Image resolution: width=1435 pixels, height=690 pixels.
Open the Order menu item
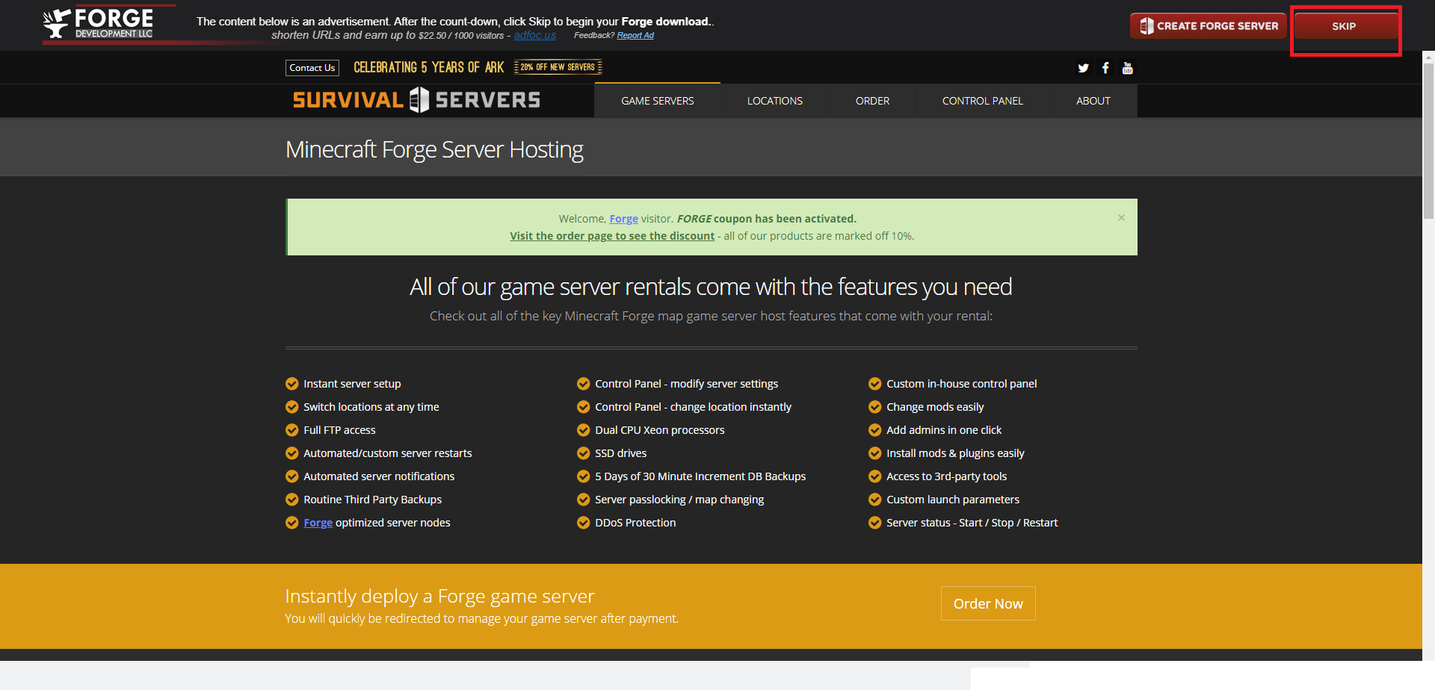pyautogui.click(x=872, y=101)
